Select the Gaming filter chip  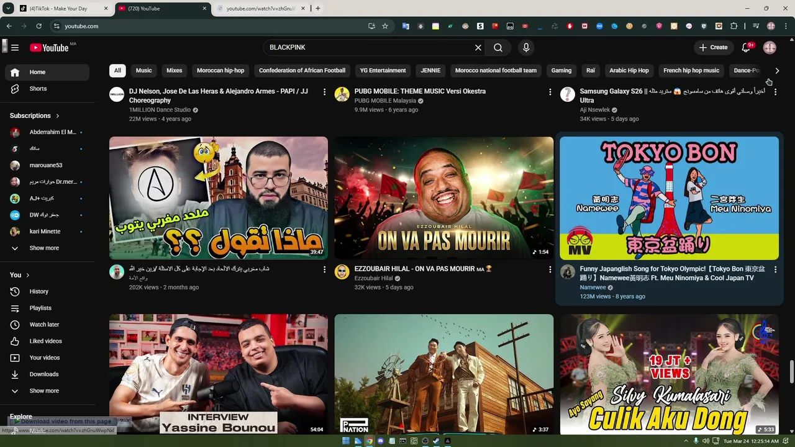tap(561, 71)
